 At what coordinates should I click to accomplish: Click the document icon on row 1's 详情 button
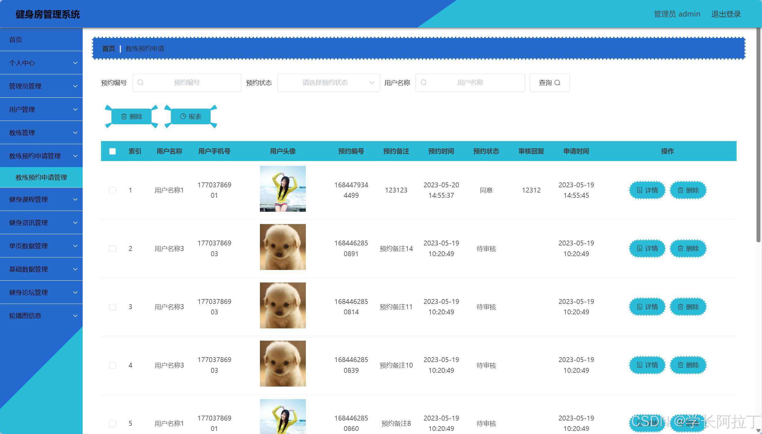pyautogui.click(x=640, y=190)
